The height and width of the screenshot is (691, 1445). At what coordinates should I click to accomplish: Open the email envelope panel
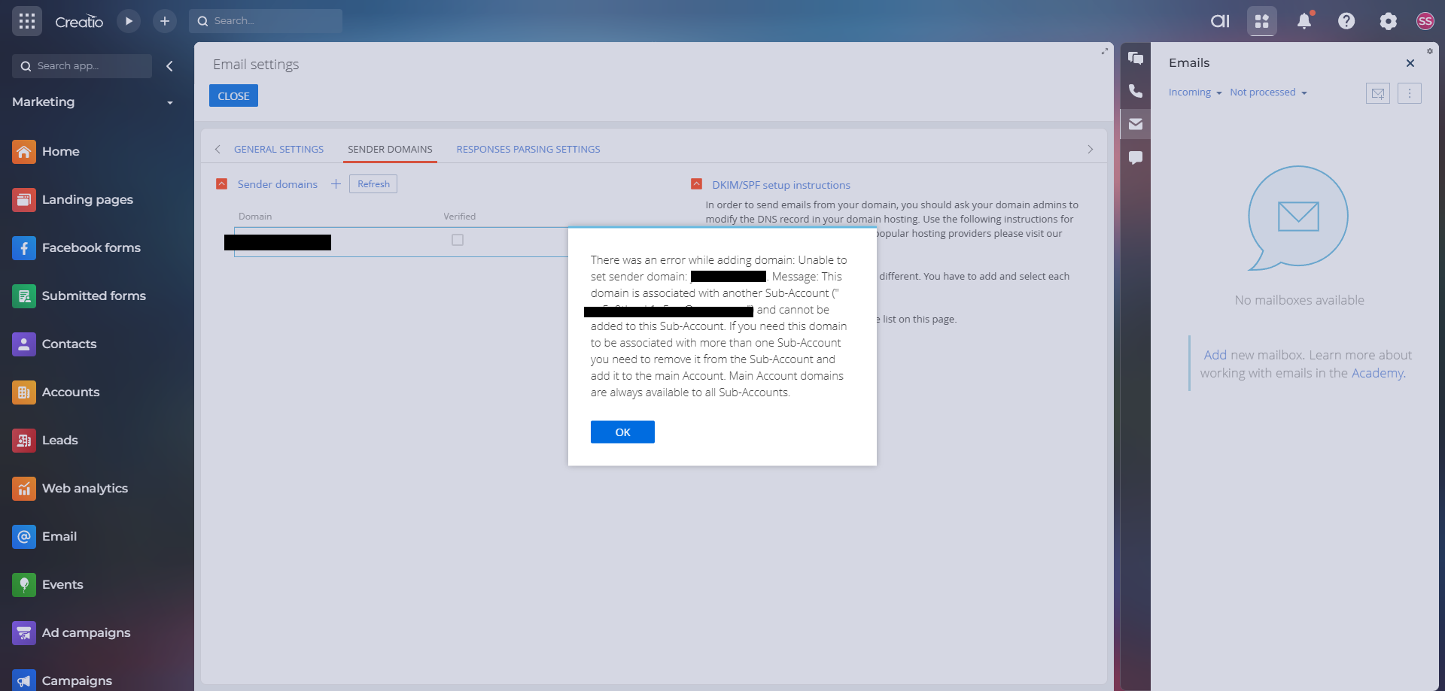pyautogui.click(x=1136, y=124)
